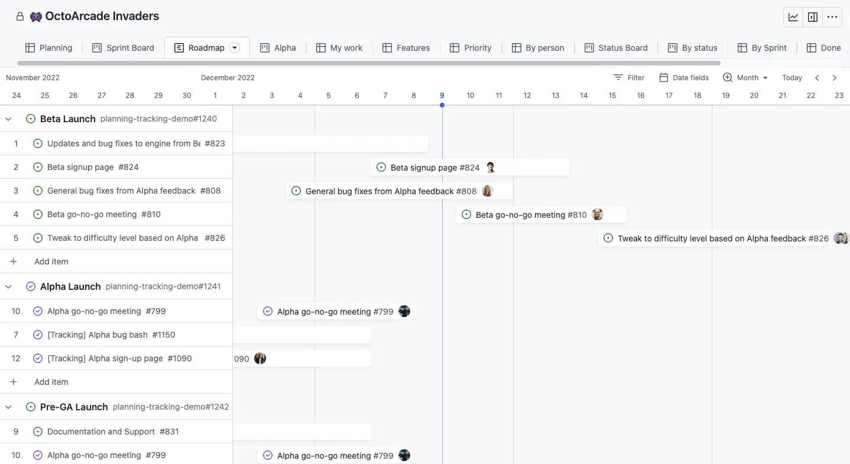Click the private project lock icon
Image resolution: width=850 pixels, height=464 pixels.
[20, 17]
